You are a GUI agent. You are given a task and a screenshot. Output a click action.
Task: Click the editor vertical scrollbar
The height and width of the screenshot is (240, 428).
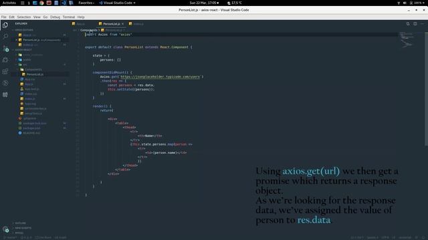pos(426,89)
